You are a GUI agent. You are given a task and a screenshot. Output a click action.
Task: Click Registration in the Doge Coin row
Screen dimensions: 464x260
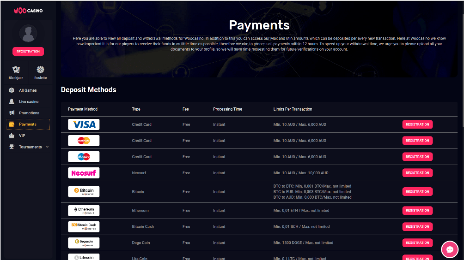[x=417, y=242]
